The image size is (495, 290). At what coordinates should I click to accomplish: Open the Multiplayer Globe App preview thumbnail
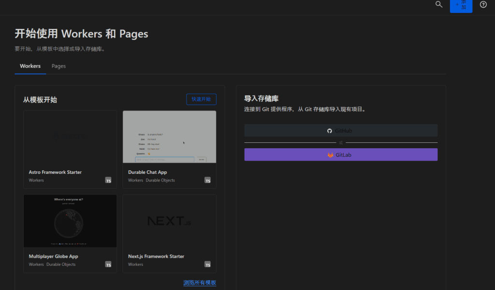pos(70,221)
